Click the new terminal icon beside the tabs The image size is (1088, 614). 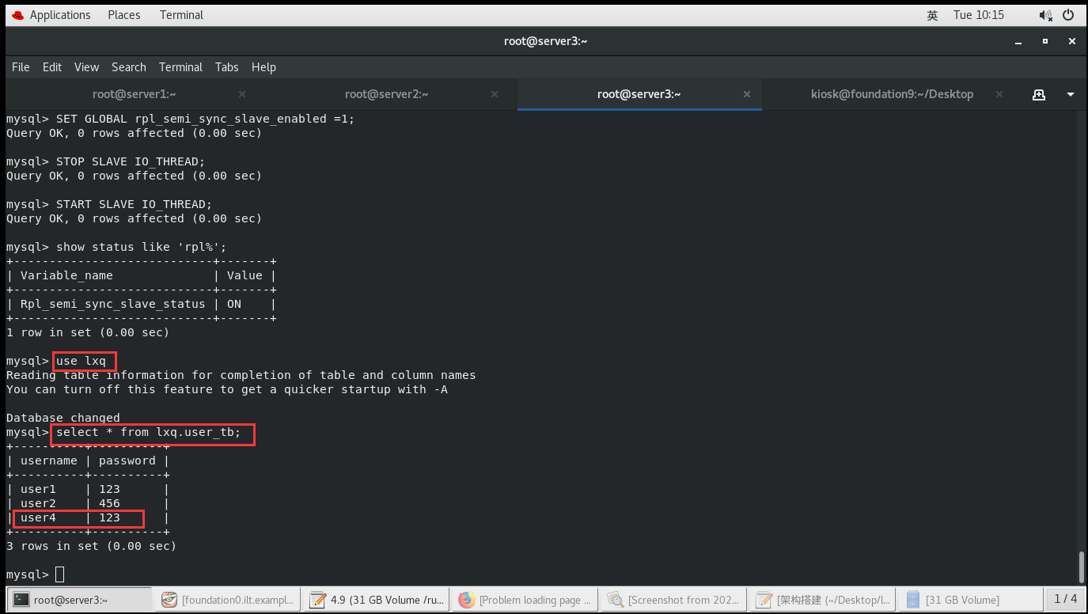tap(1038, 93)
